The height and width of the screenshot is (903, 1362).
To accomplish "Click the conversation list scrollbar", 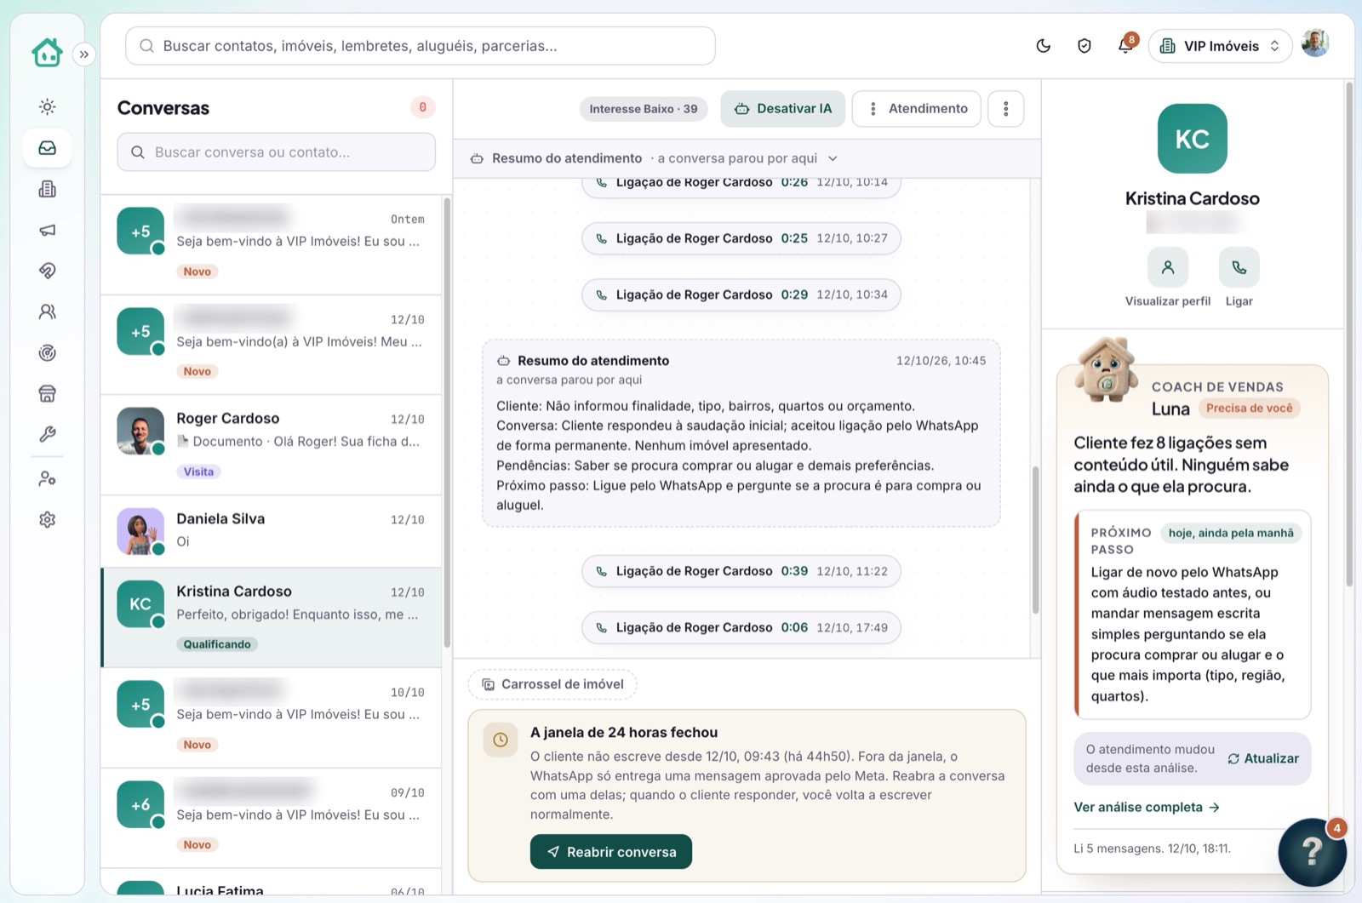I will (447, 421).
